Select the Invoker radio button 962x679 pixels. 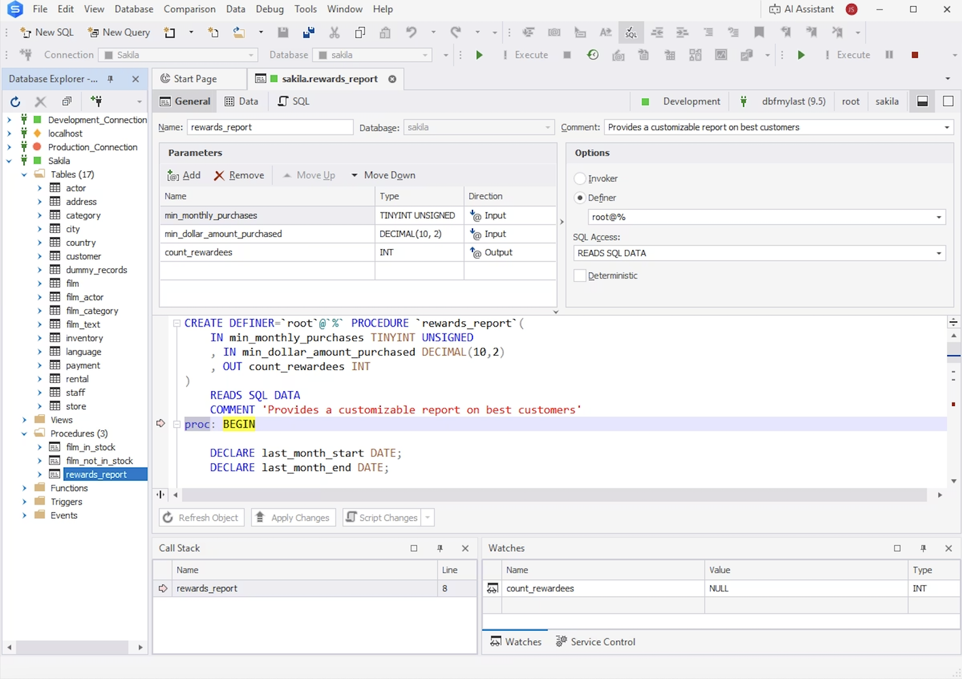click(x=580, y=179)
